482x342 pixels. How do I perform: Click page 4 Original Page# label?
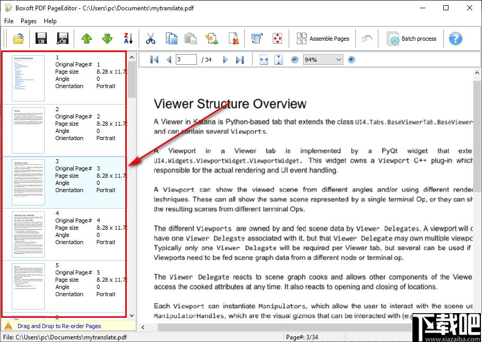coord(74,220)
